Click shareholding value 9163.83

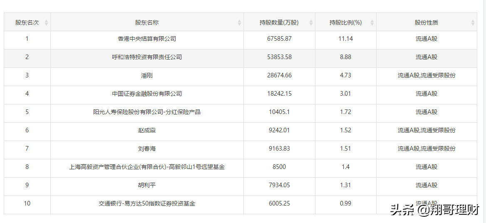[x=279, y=149]
